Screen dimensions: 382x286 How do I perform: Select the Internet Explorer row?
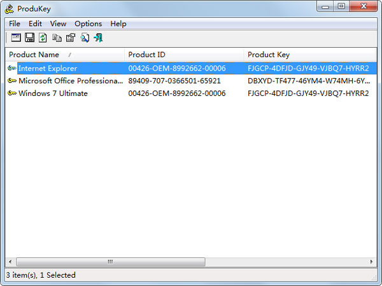pos(191,69)
